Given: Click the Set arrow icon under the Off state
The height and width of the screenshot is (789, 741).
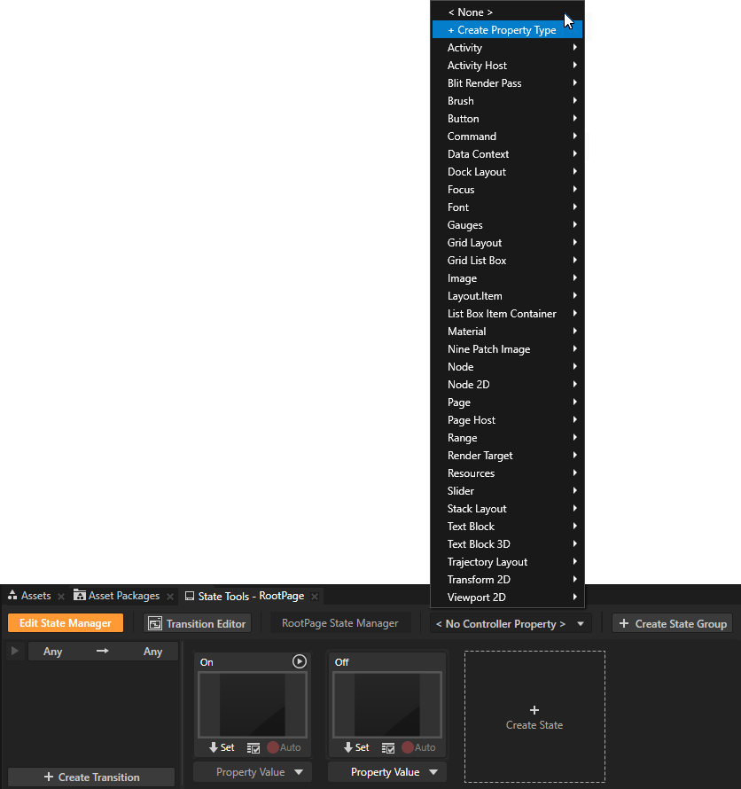Looking at the screenshot, I should 347,747.
